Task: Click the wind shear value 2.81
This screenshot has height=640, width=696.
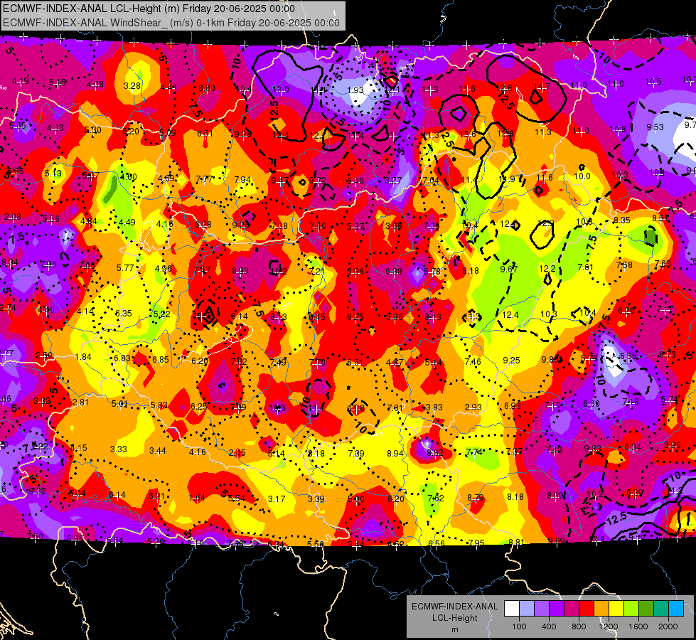Action: [x=80, y=402]
